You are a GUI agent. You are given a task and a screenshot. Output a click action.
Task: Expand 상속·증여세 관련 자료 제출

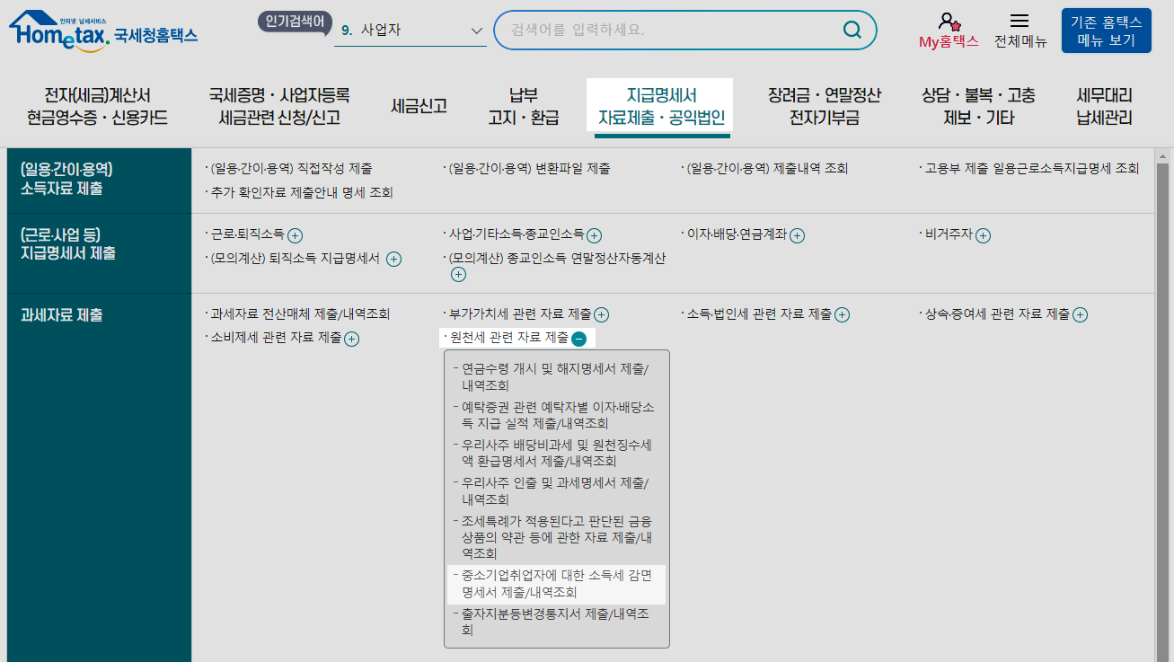(1081, 314)
